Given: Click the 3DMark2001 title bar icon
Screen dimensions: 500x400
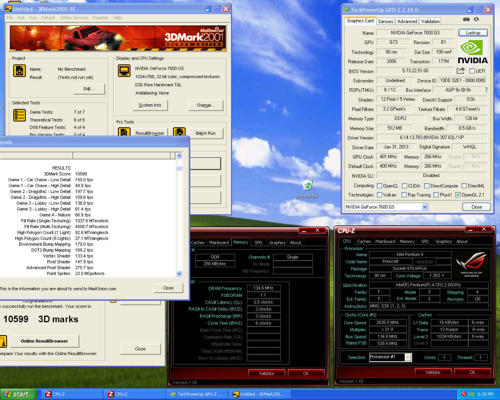Looking at the screenshot, I should click(x=9, y=9).
